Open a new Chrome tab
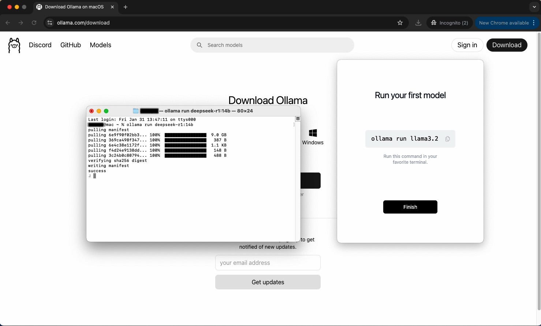This screenshot has height=326, width=541. click(x=126, y=7)
